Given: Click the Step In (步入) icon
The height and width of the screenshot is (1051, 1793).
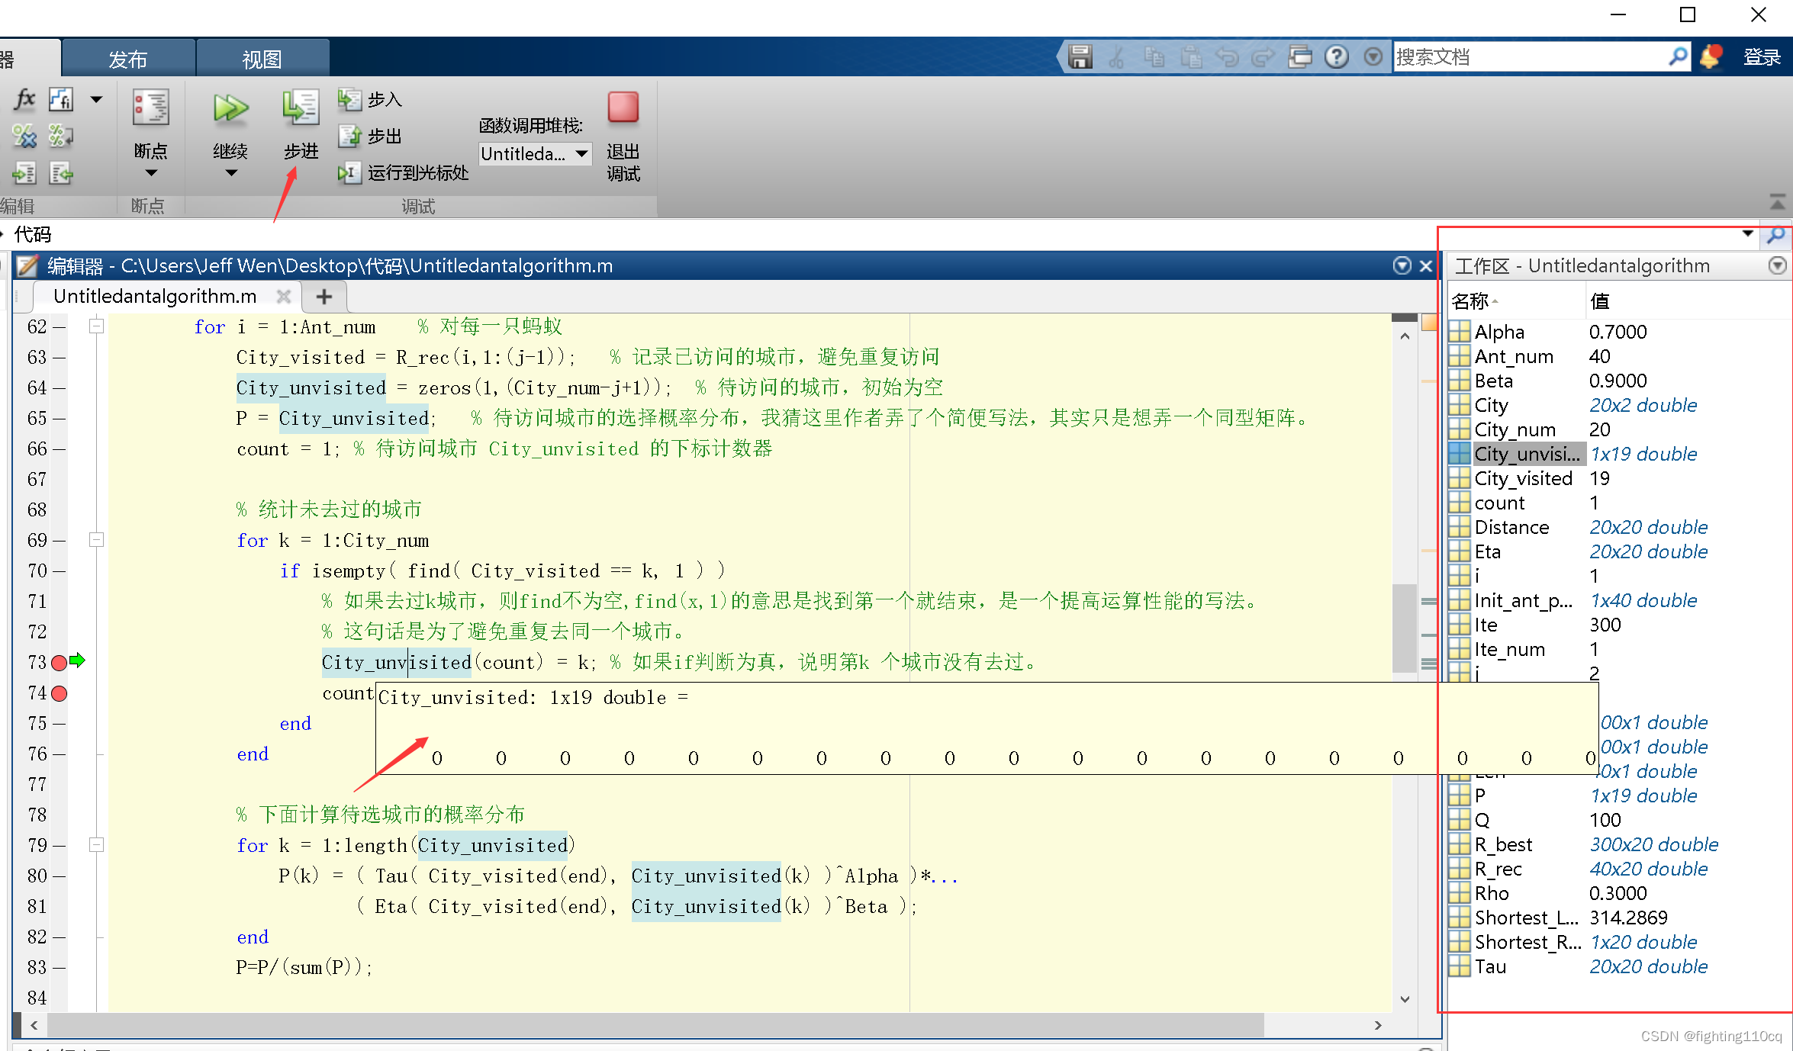Looking at the screenshot, I should (x=350, y=99).
